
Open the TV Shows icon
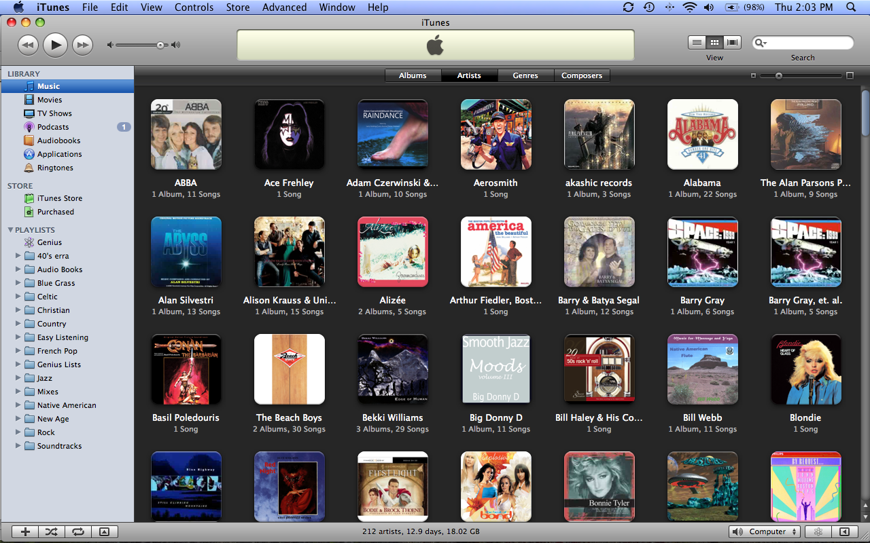click(x=29, y=113)
